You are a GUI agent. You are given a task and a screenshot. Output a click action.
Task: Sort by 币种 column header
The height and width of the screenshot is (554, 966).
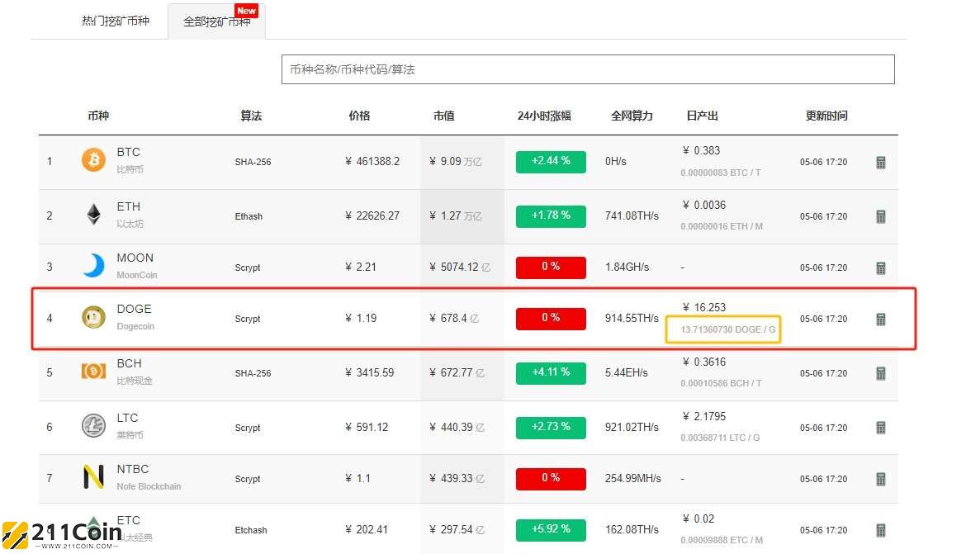coord(98,116)
